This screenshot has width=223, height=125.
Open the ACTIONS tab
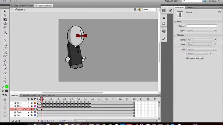[42, 95]
